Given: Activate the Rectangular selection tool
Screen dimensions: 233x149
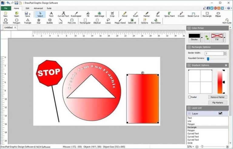Looking at the screenshot, I should click(85, 21).
